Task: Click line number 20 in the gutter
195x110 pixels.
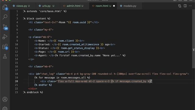Action: 16,81
